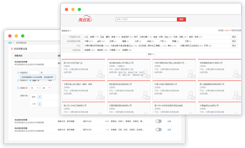Filter region by 中国
Viewport: 245px width, 148px height.
(x=89, y=41)
